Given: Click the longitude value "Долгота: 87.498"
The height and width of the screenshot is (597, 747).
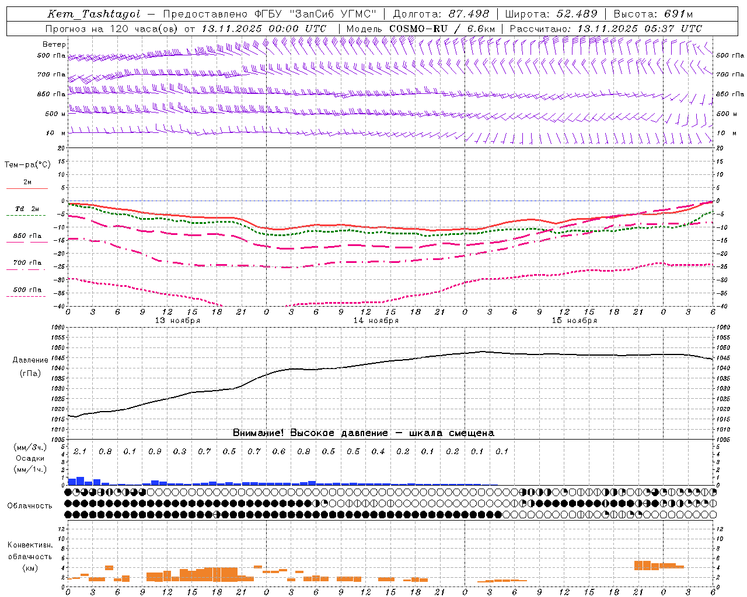Looking at the screenshot, I should click(x=441, y=14).
